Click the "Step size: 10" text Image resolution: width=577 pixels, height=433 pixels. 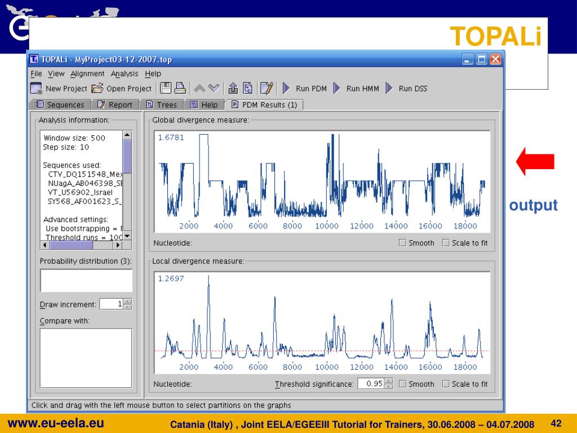tap(66, 147)
